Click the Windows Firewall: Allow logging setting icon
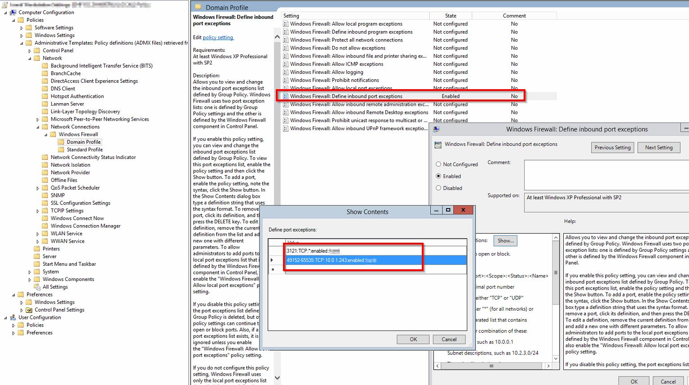The image size is (689, 385). 286,72
